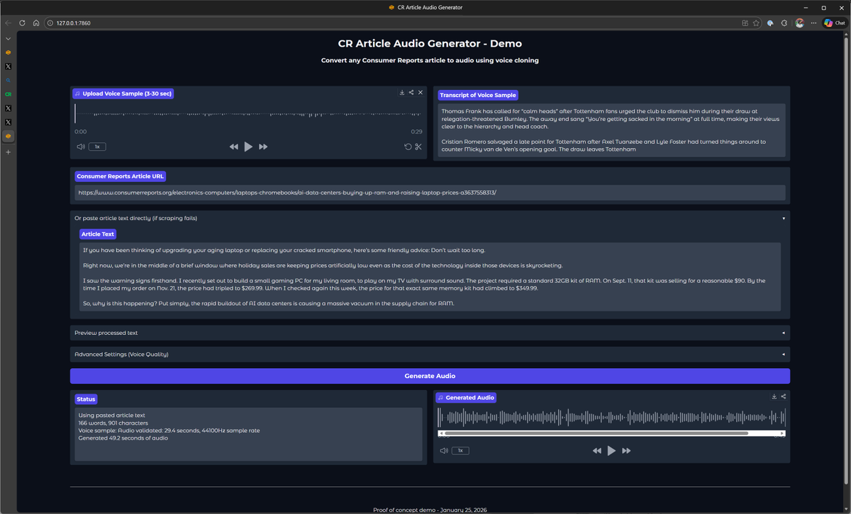The height and width of the screenshot is (514, 851).
Task: Remove the uploaded voice sample
Action: tap(421, 93)
